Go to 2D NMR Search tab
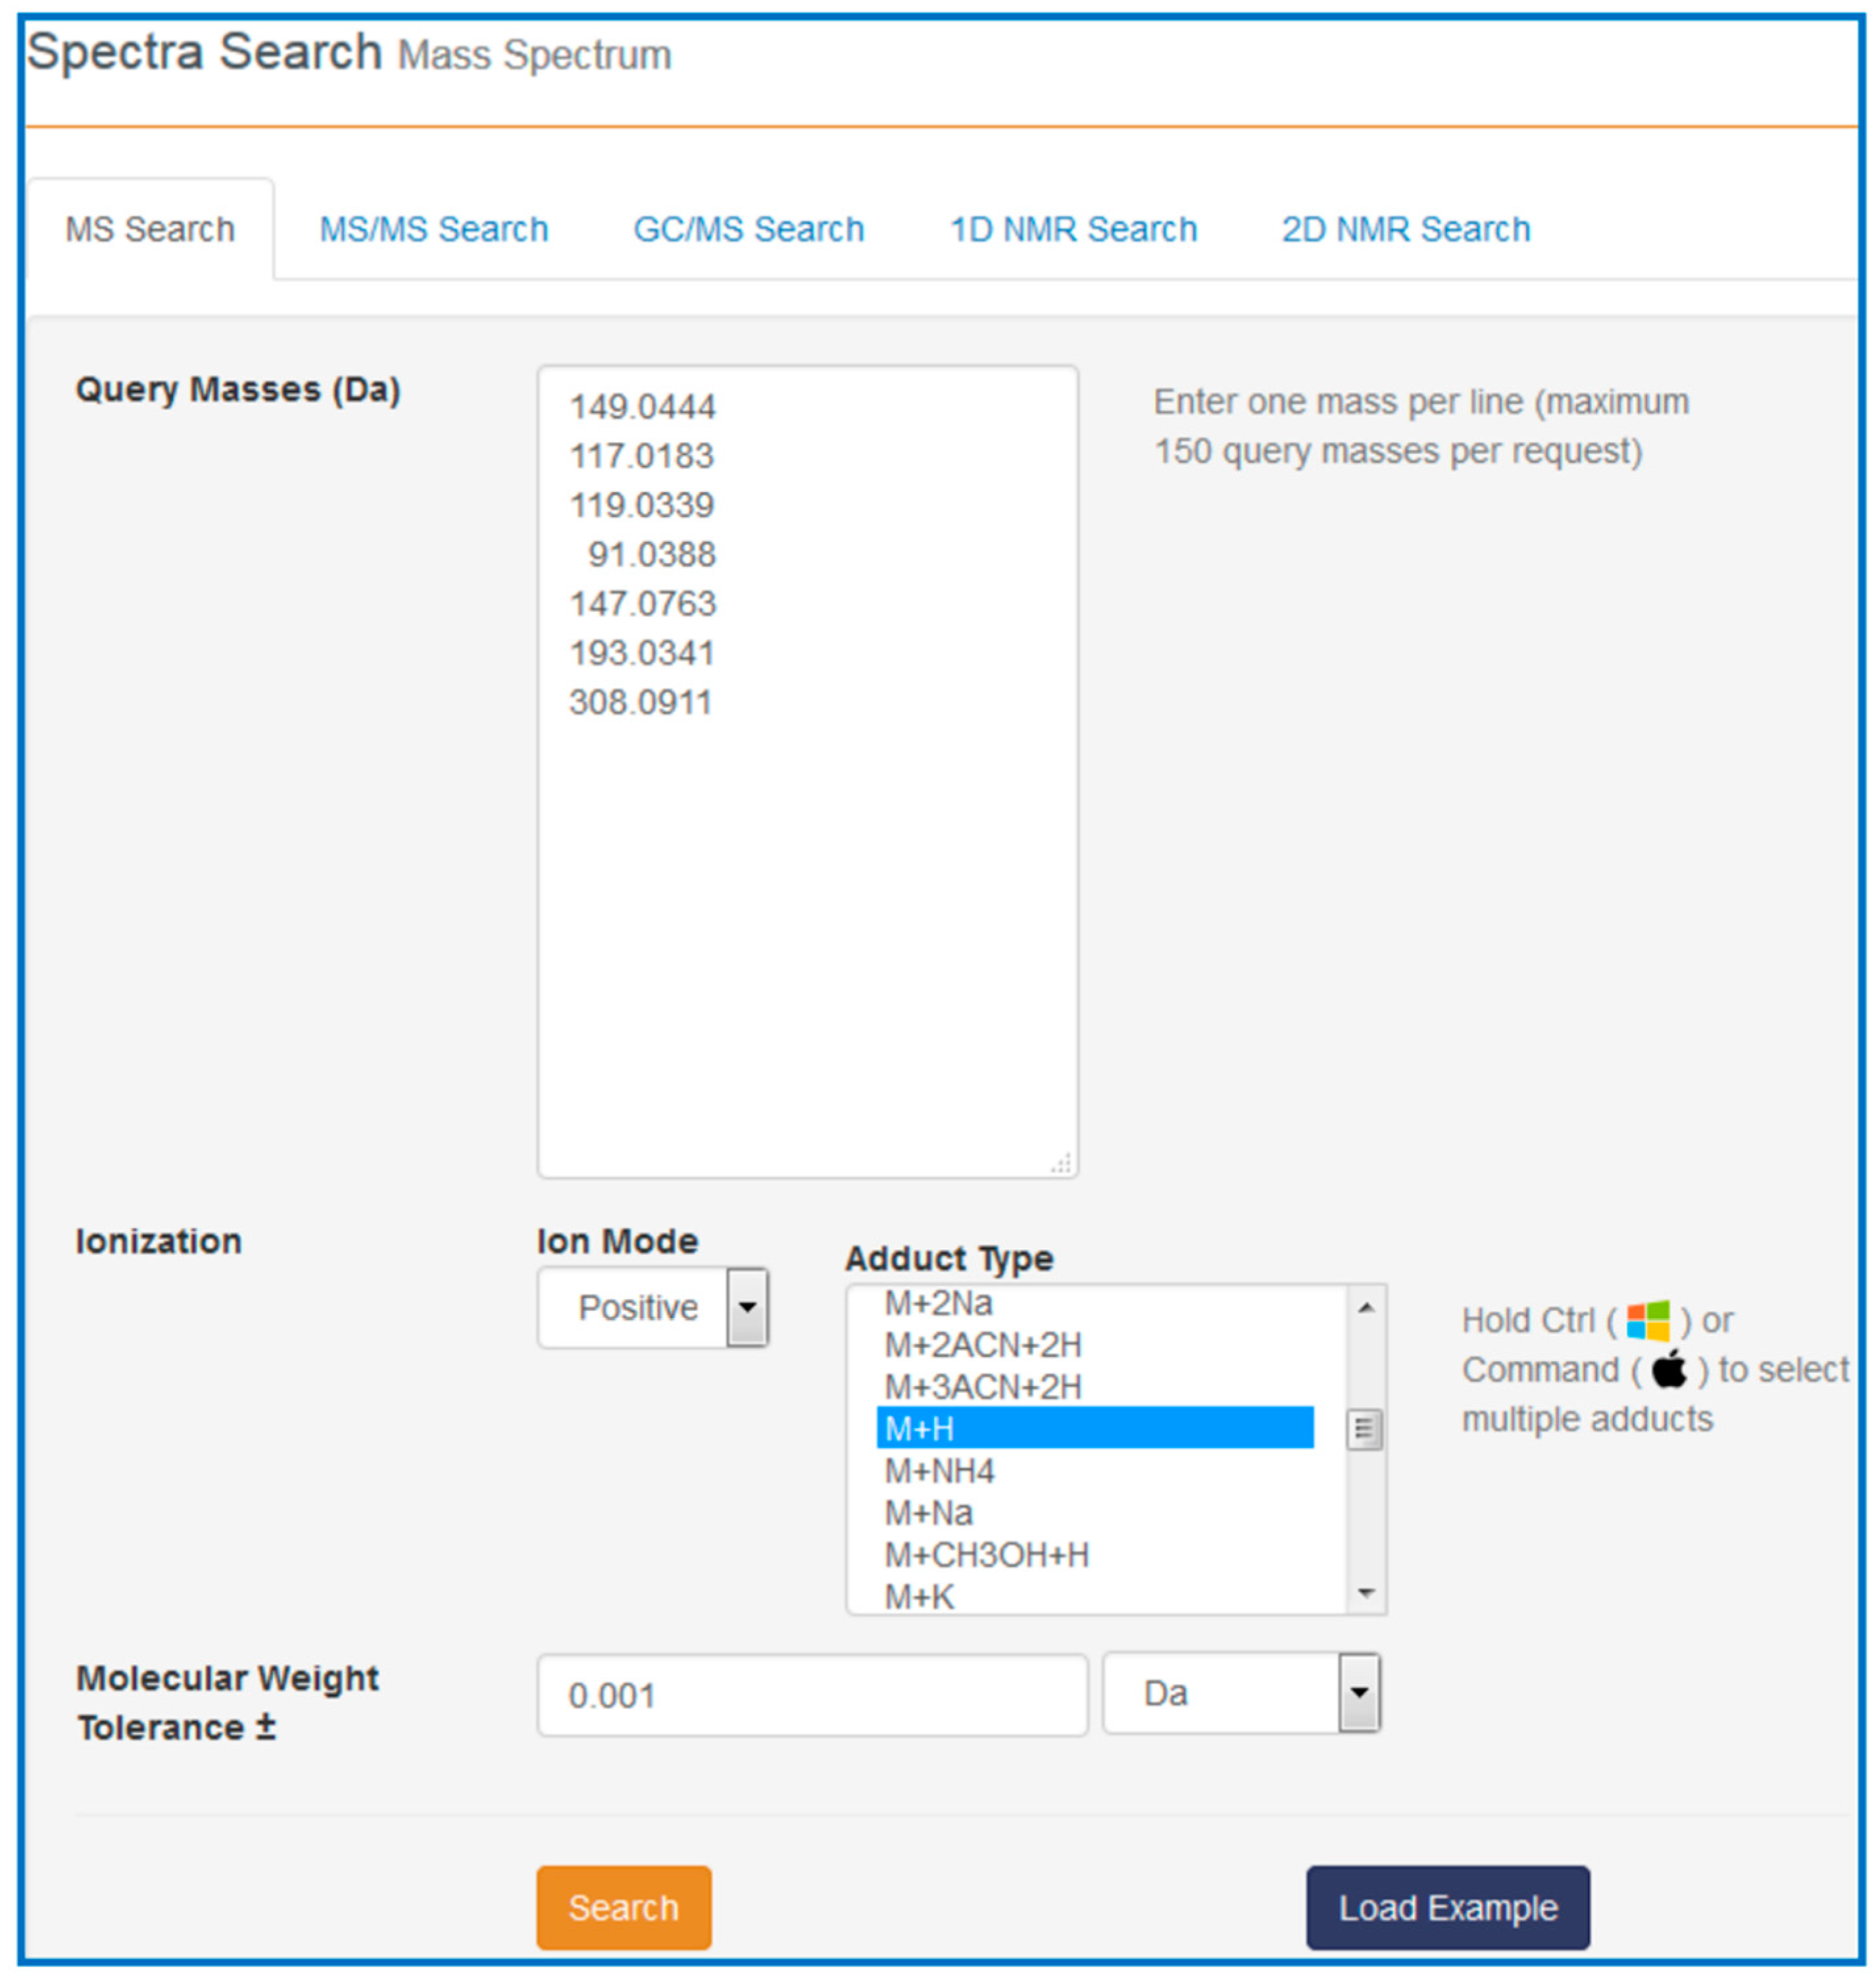Screen dimensions: 1876x1986 tap(1405, 229)
